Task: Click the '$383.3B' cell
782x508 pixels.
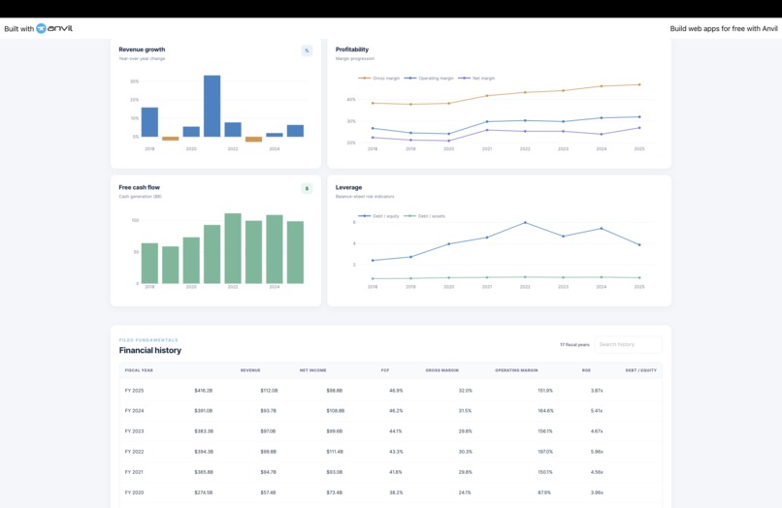Action: click(204, 431)
